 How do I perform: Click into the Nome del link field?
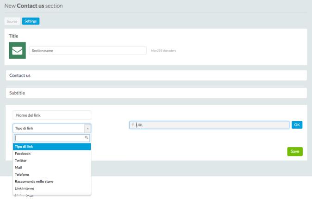pos(52,115)
